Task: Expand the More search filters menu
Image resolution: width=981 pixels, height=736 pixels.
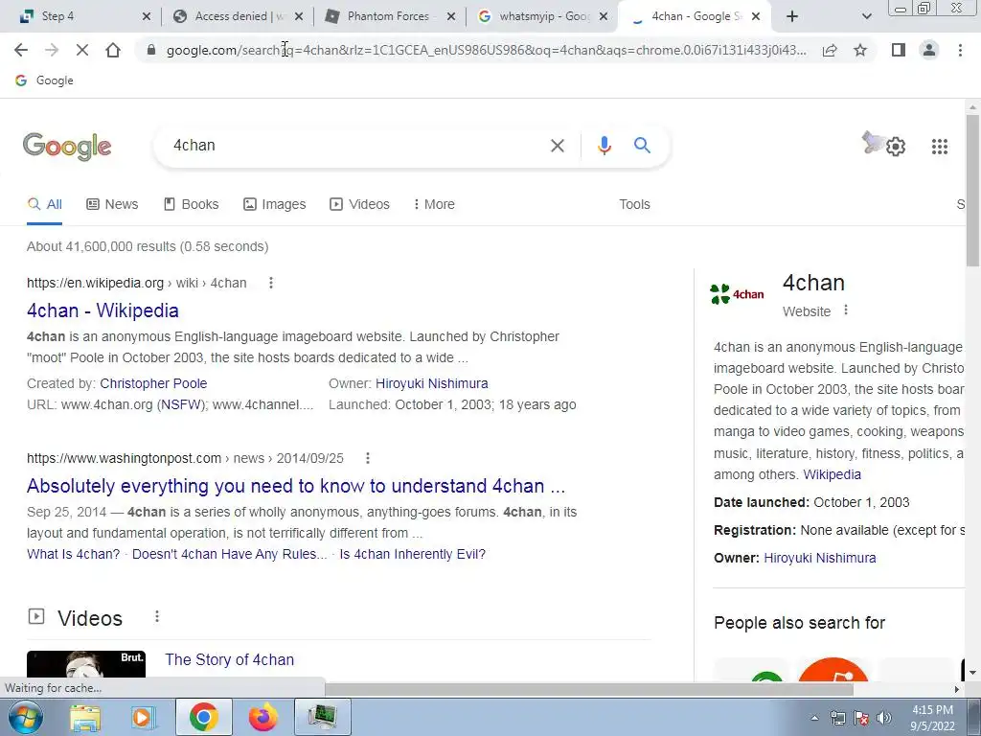Action: pyautogui.click(x=434, y=204)
